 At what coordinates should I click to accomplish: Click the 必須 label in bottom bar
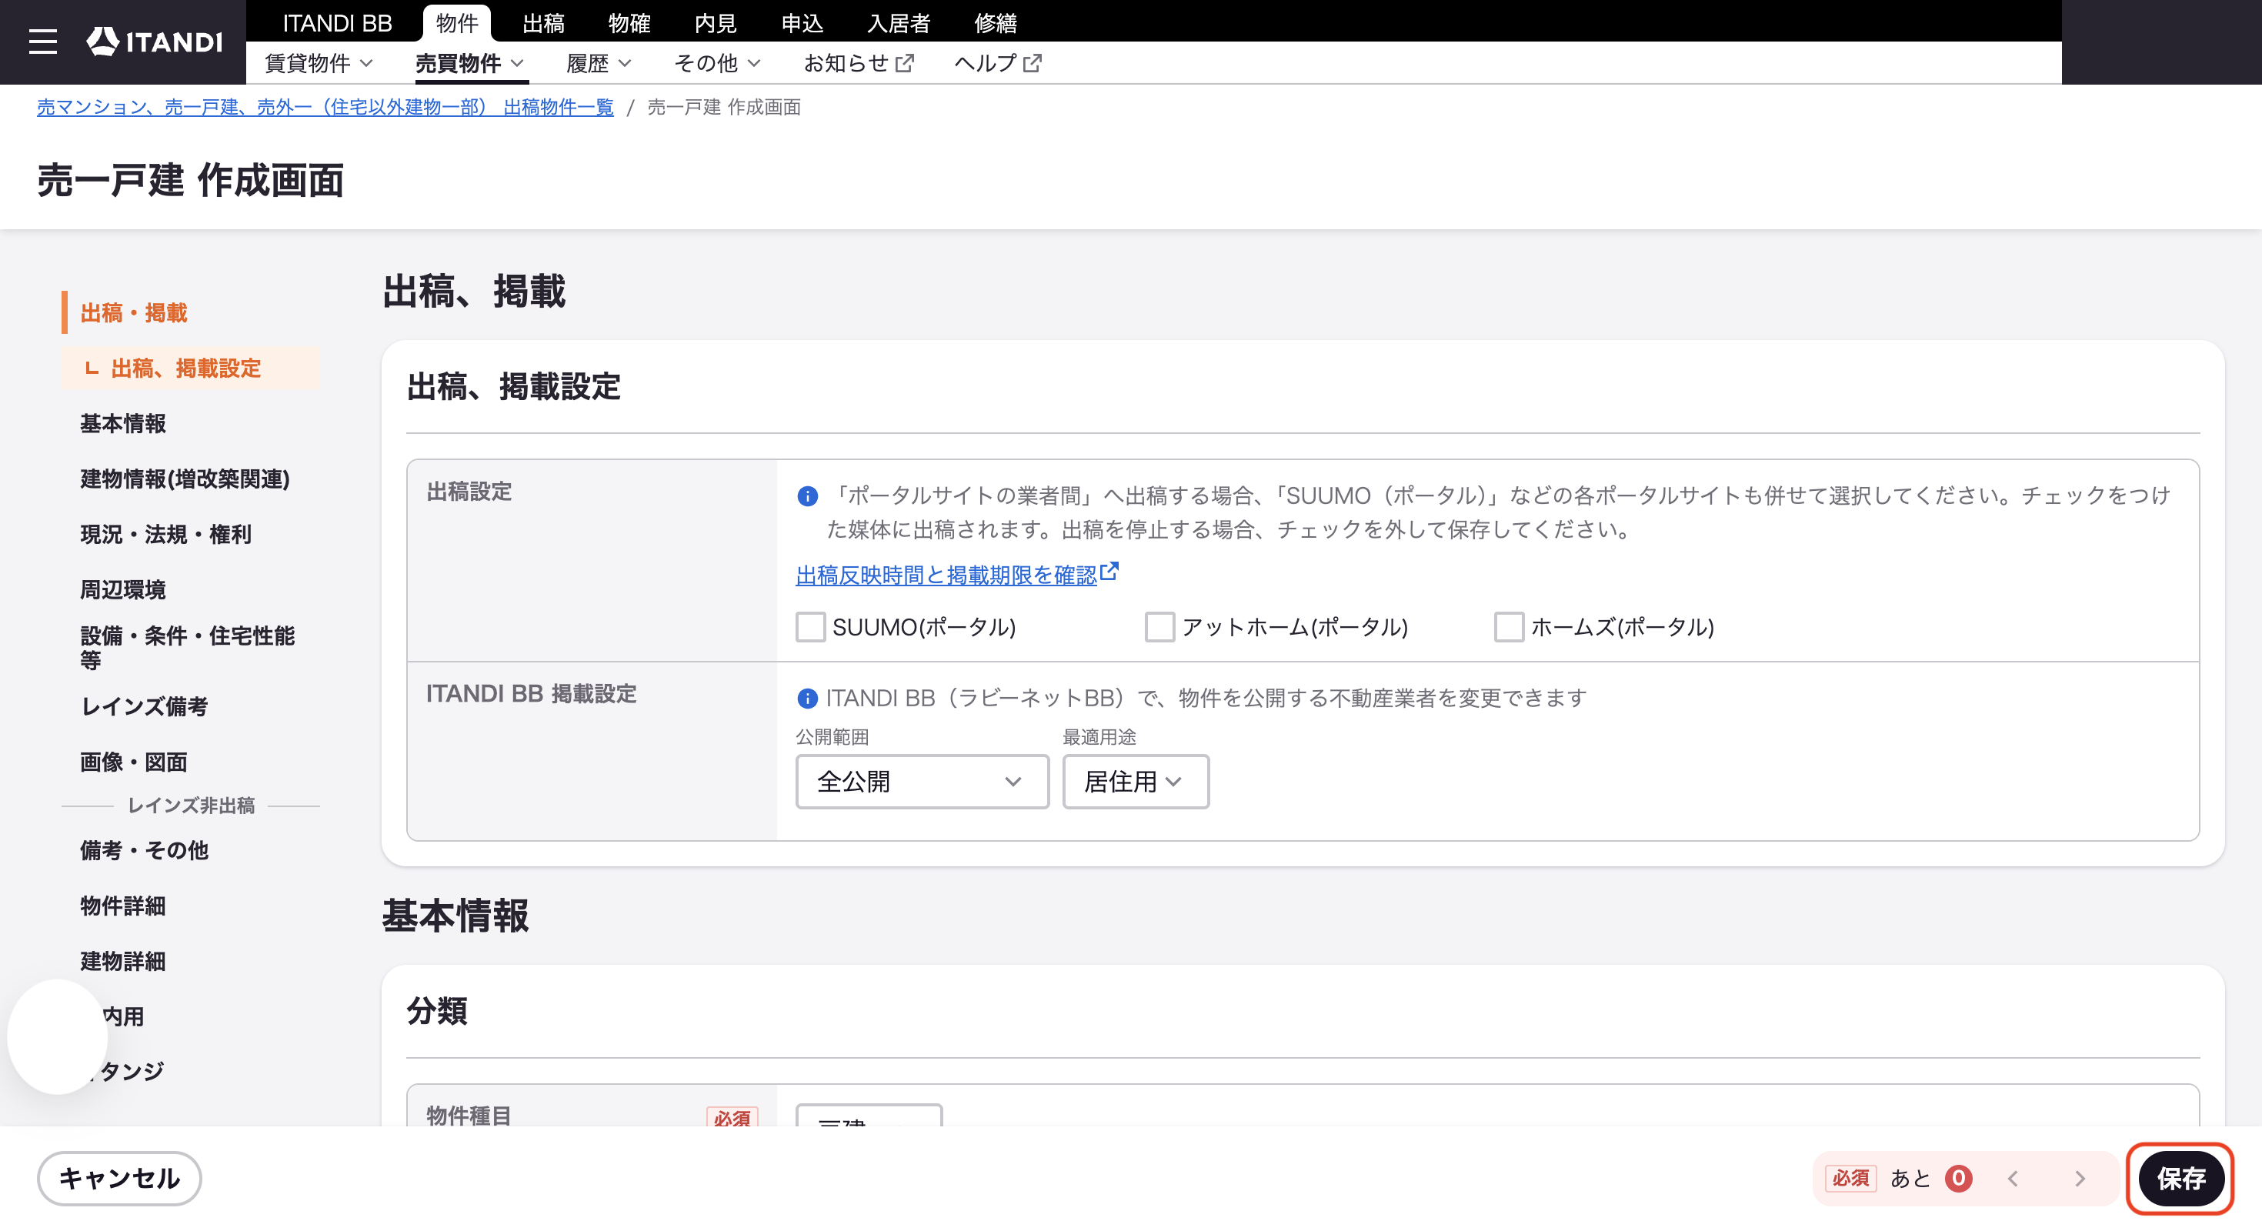point(1850,1179)
